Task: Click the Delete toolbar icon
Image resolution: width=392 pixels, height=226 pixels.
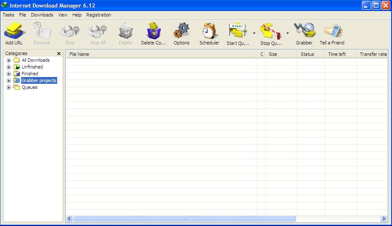Action: click(x=125, y=31)
